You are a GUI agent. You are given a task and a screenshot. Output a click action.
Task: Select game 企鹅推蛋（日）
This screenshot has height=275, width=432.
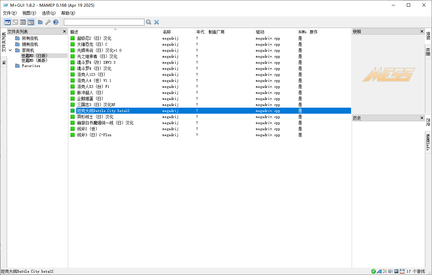[x=90, y=99]
